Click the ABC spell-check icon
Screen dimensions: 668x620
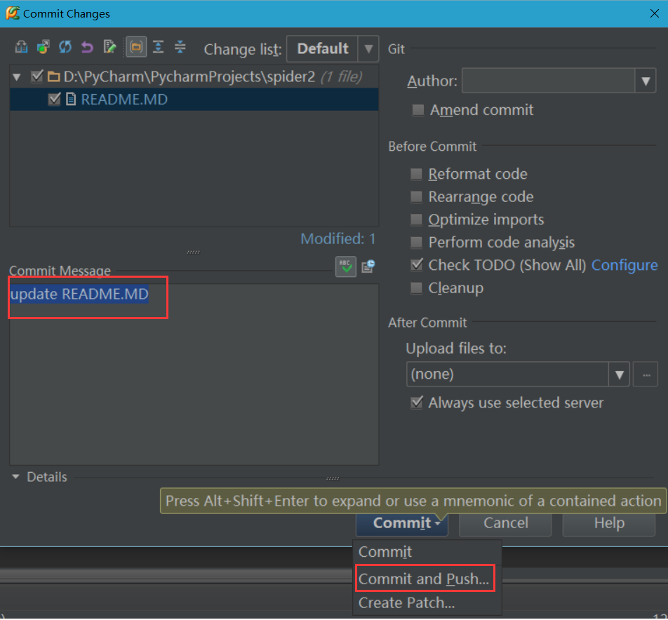[x=345, y=267]
